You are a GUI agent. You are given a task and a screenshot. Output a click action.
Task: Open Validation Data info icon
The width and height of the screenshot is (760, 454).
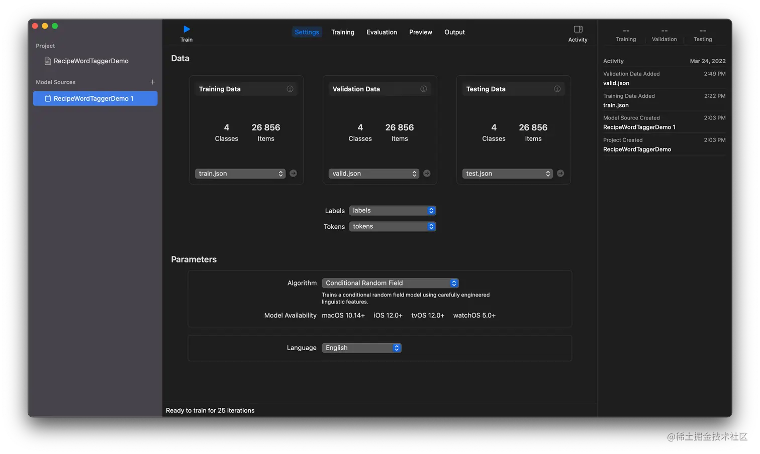point(424,89)
